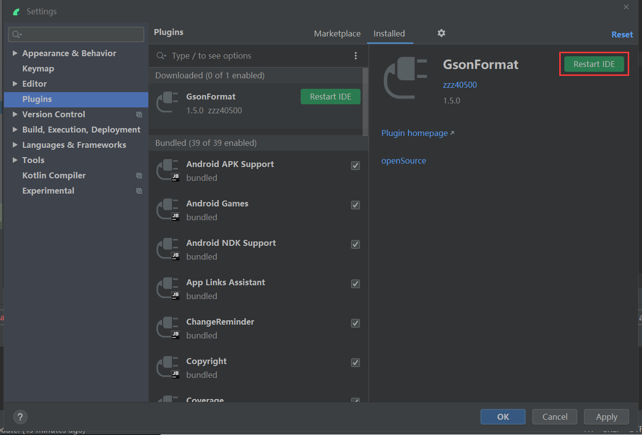Uncheck the Android NDK Support plugin

[355, 244]
